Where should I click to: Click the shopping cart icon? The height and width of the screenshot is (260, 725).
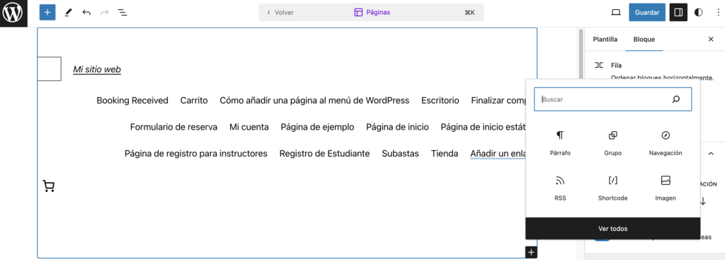[49, 186]
